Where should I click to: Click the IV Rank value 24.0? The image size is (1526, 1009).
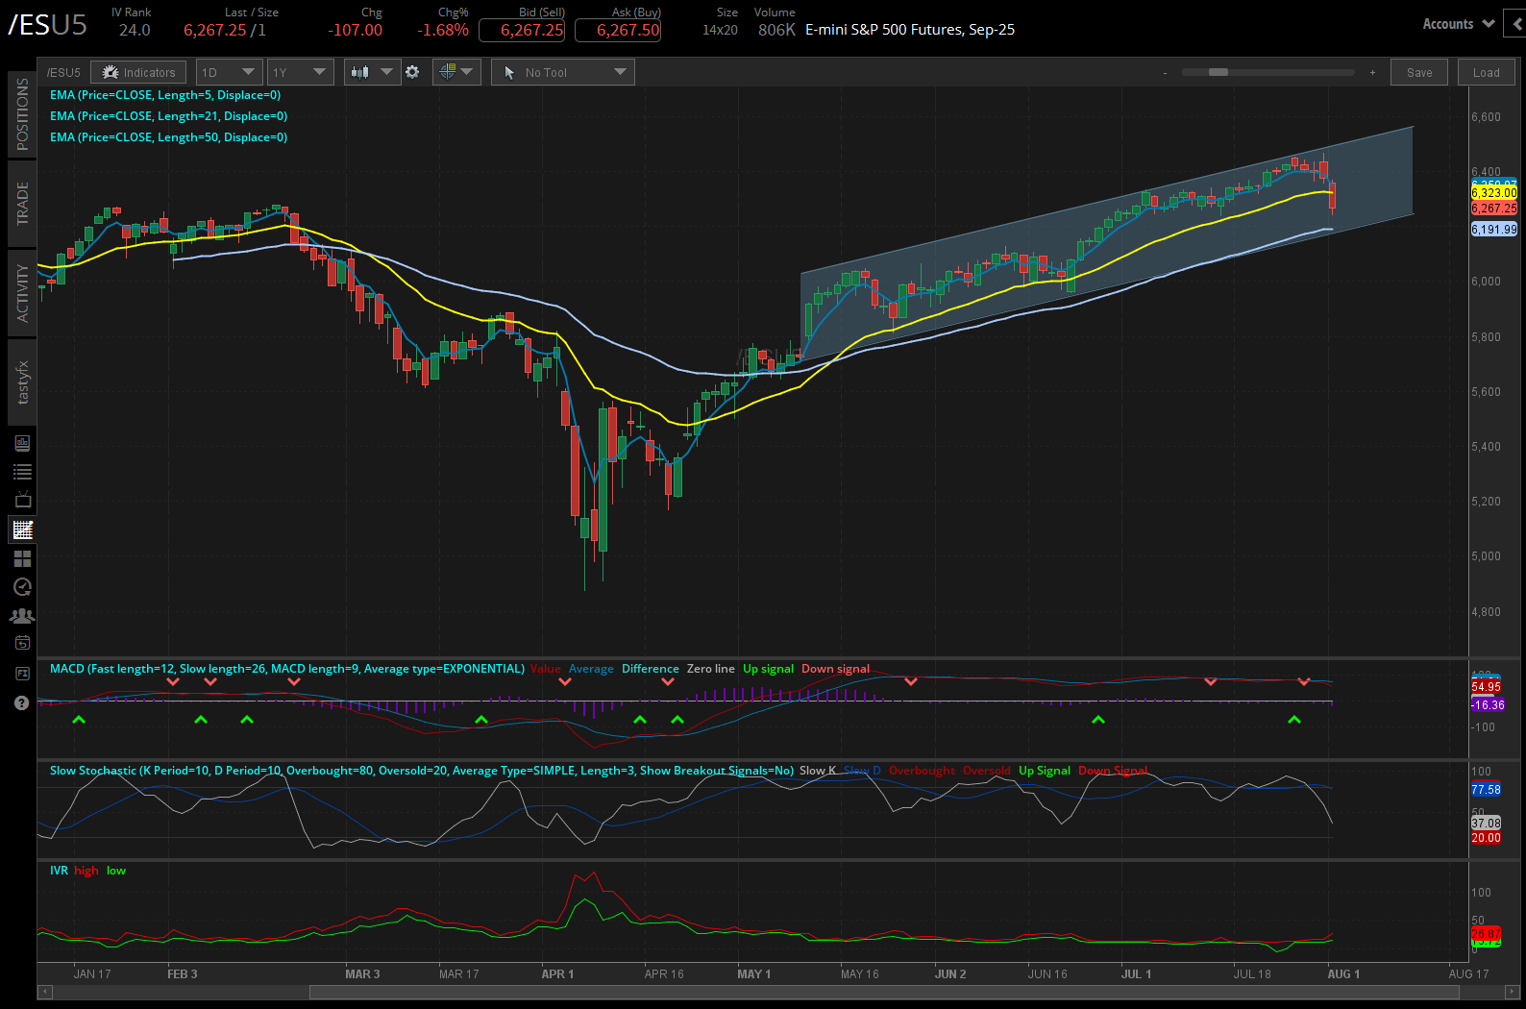click(135, 30)
